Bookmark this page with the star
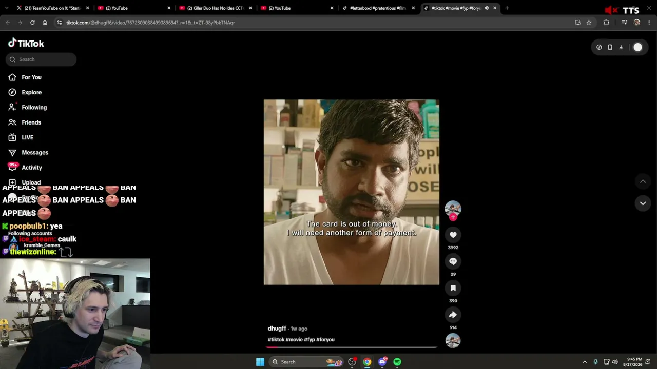This screenshot has height=369, width=657. pos(589,23)
